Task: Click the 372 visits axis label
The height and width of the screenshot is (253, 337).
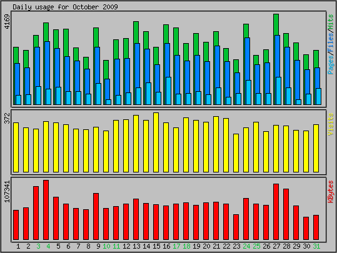Action: [x=8, y=118]
